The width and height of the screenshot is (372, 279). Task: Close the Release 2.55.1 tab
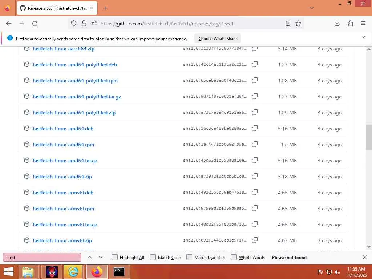tap(92, 8)
